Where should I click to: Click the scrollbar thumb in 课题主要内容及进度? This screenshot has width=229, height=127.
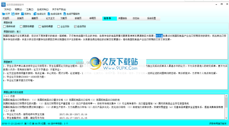[226, 102]
